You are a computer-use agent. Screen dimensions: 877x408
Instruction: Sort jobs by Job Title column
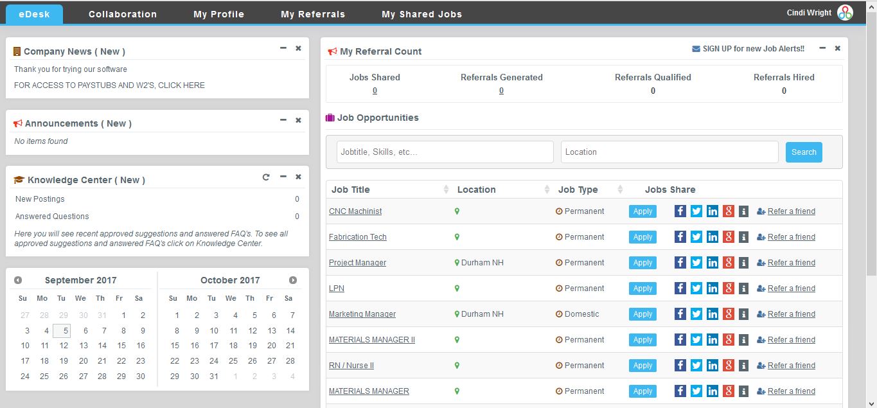tap(446, 190)
